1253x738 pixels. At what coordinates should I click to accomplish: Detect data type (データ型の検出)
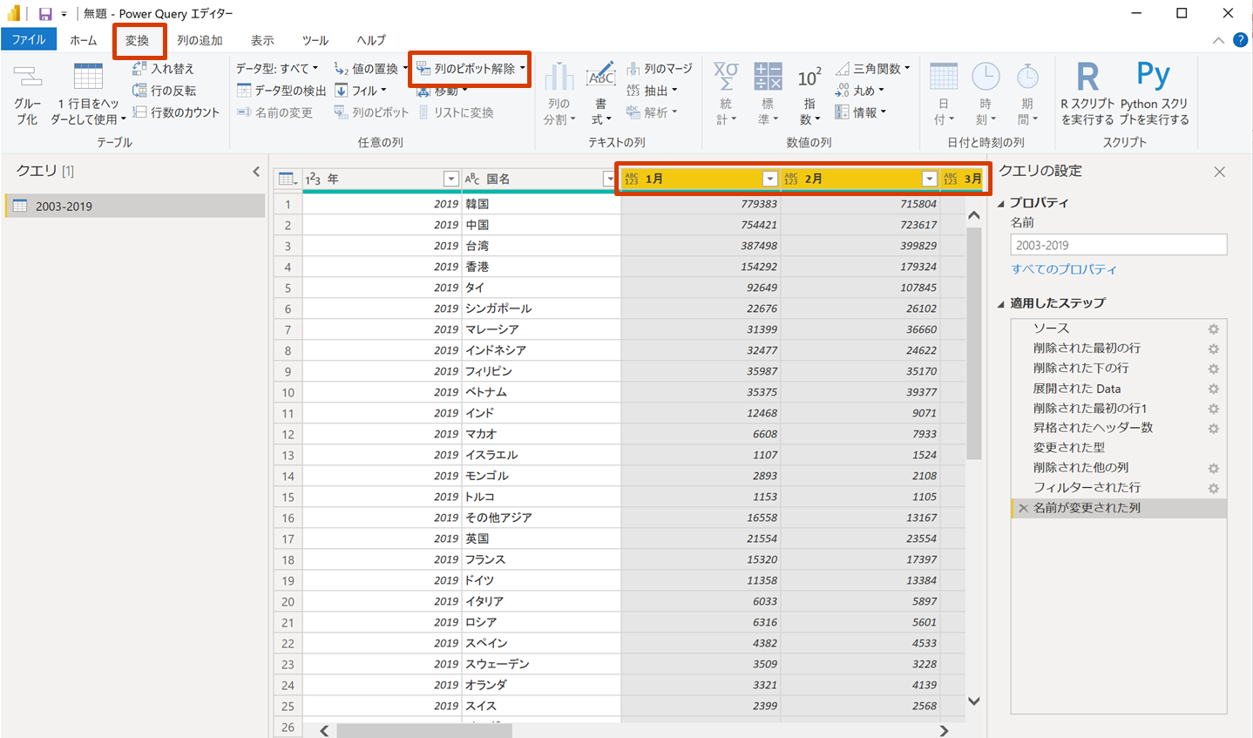281,90
